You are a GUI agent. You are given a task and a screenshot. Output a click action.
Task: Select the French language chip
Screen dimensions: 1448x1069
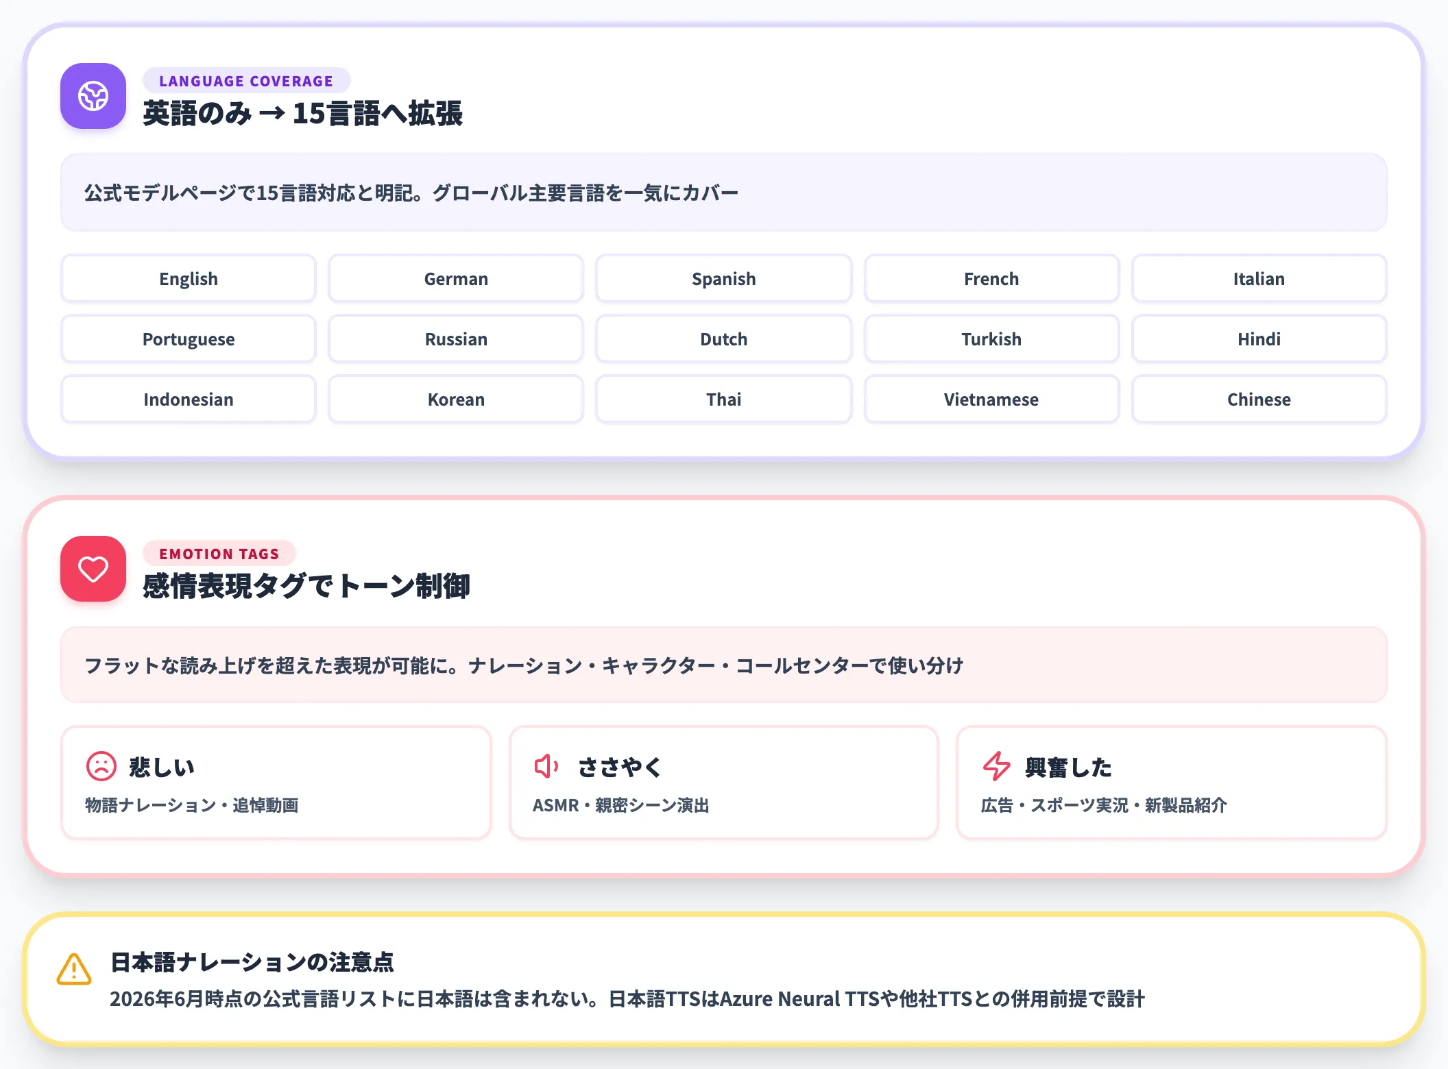point(991,279)
